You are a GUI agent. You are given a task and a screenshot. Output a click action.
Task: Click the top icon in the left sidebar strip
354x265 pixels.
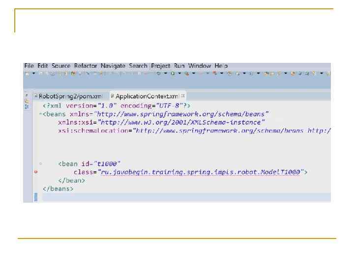[27, 95]
